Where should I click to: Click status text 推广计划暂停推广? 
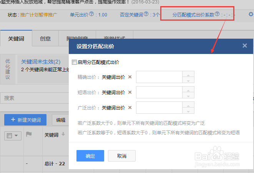(39, 15)
